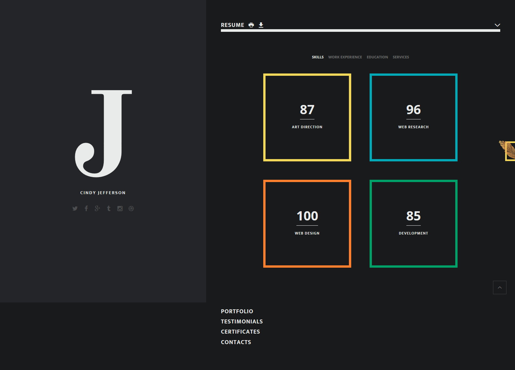Click the download resume icon
This screenshot has width=515, height=370.
point(261,25)
